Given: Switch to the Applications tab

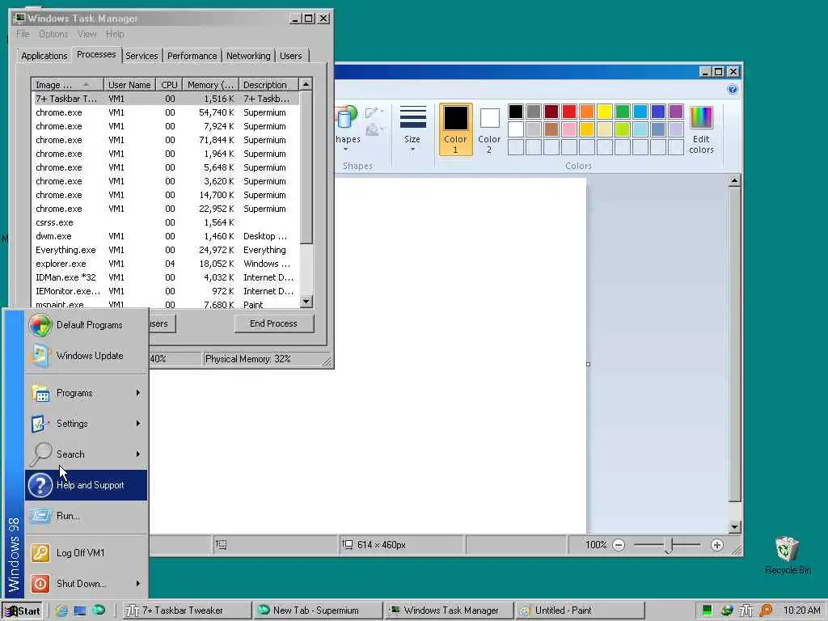Looking at the screenshot, I should [x=44, y=56].
